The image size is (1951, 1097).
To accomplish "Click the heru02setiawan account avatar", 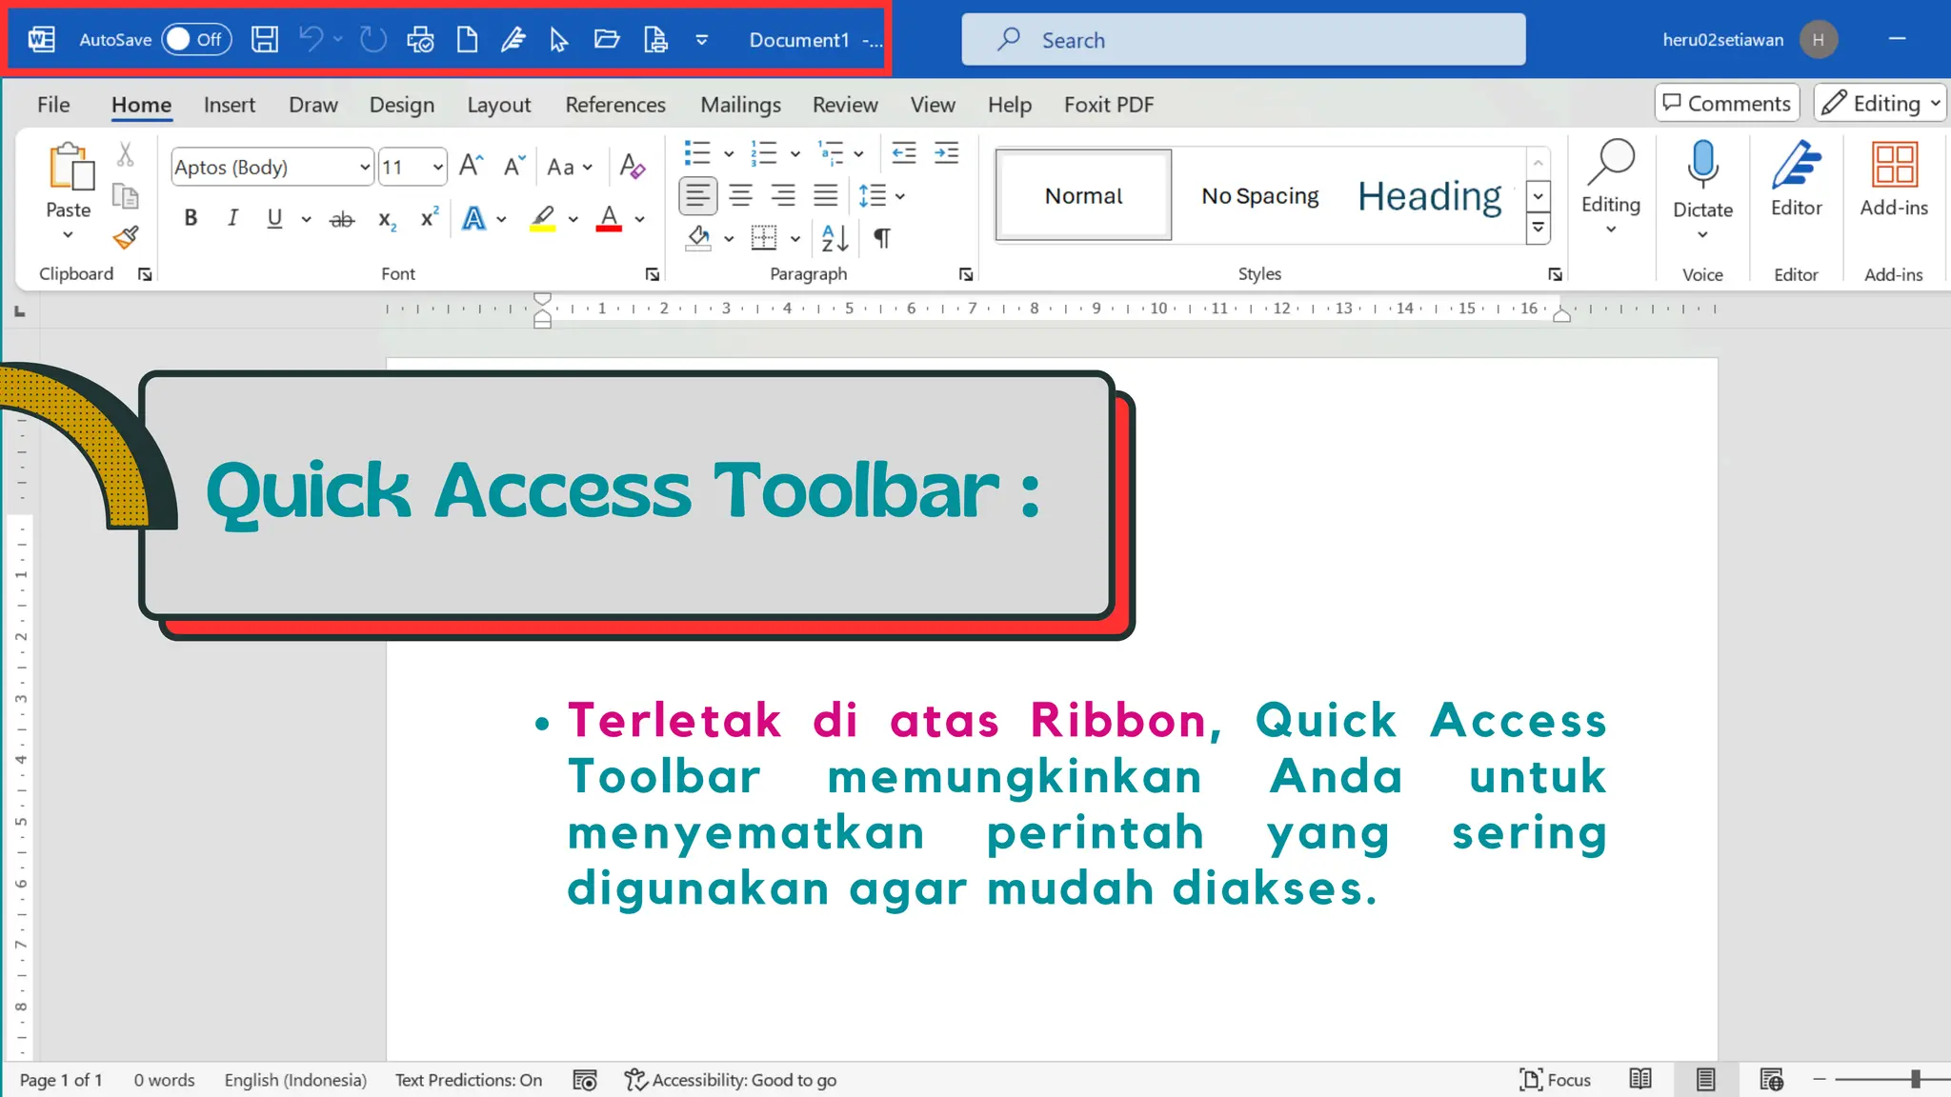I will pyautogui.click(x=1818, y=40).
